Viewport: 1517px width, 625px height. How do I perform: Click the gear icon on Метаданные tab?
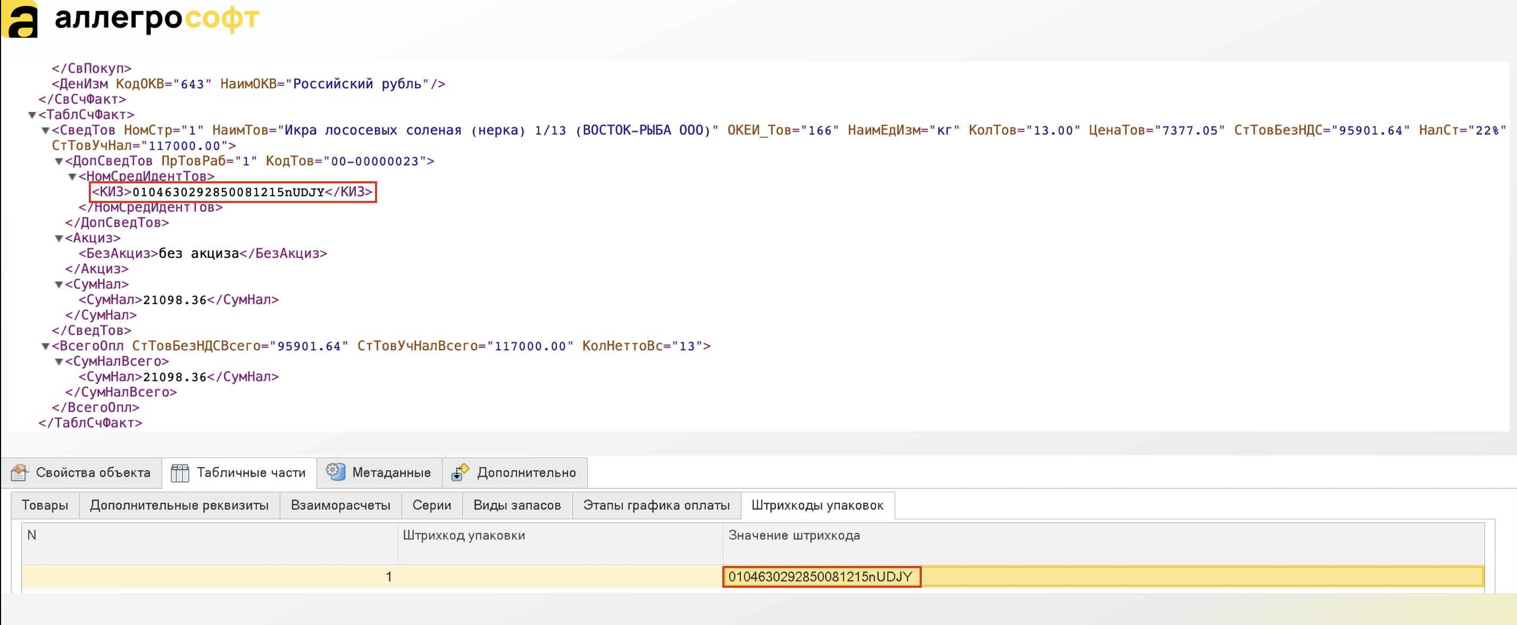point(336,472)
